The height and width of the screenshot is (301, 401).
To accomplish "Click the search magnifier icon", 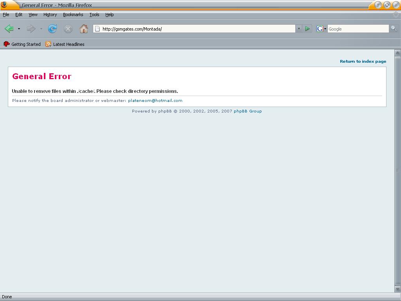I will tap(394, 29).
